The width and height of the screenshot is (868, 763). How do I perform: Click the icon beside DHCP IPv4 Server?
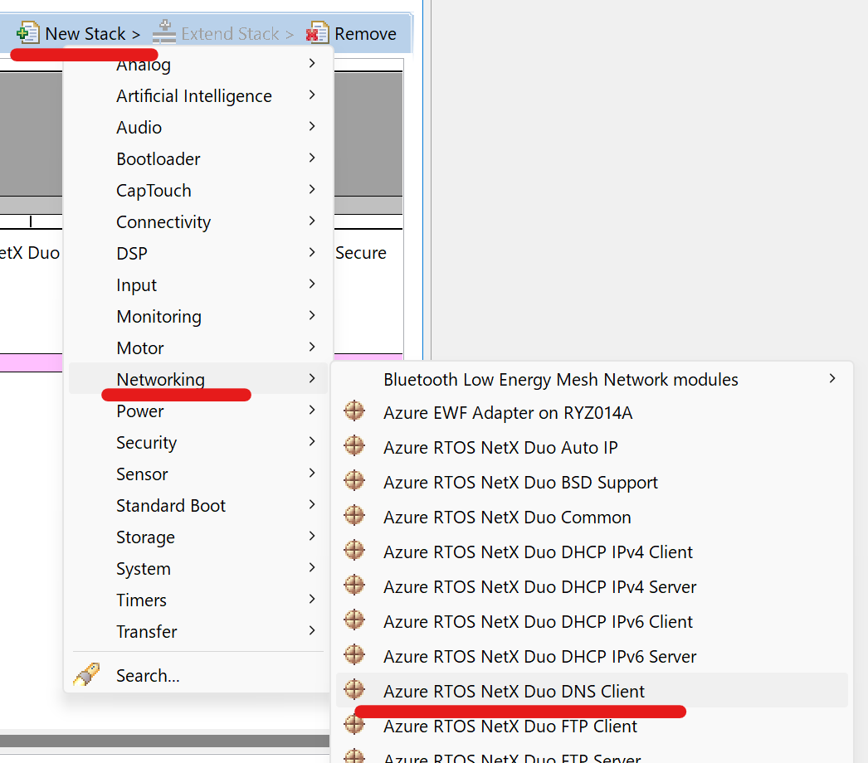tap(354, 586)
